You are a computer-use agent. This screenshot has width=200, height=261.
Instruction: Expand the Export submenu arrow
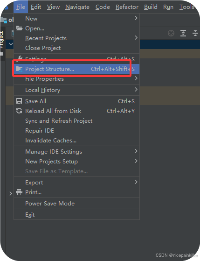point(136,182)
